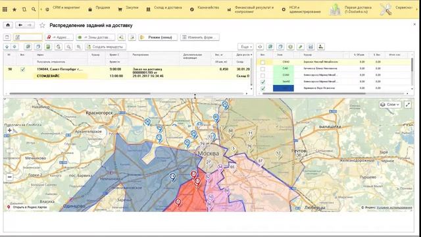This screenshot has width=421, height=237.
Task: Move task row up with arrow icon
Action: tap(7, 47)
